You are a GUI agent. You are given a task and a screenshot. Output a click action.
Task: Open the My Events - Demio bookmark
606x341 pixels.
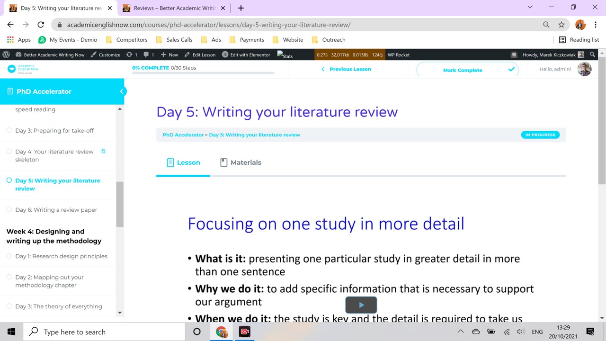(x=68, y=40)
